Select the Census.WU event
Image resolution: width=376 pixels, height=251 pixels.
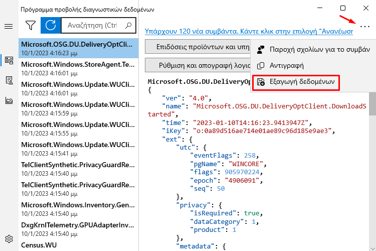[x=78, y=245]
